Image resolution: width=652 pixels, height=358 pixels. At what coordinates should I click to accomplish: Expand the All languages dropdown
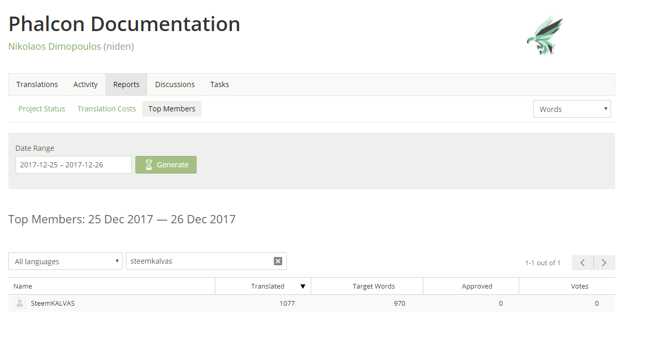[65, 261]
